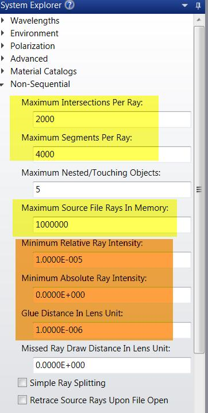Expand the Material Catalogs section
The image size is (208, 413).
click(3, 71)
